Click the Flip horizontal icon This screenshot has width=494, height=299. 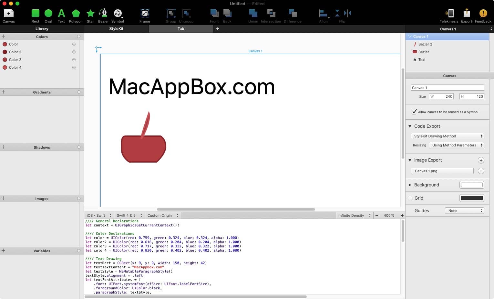point(347,13)
